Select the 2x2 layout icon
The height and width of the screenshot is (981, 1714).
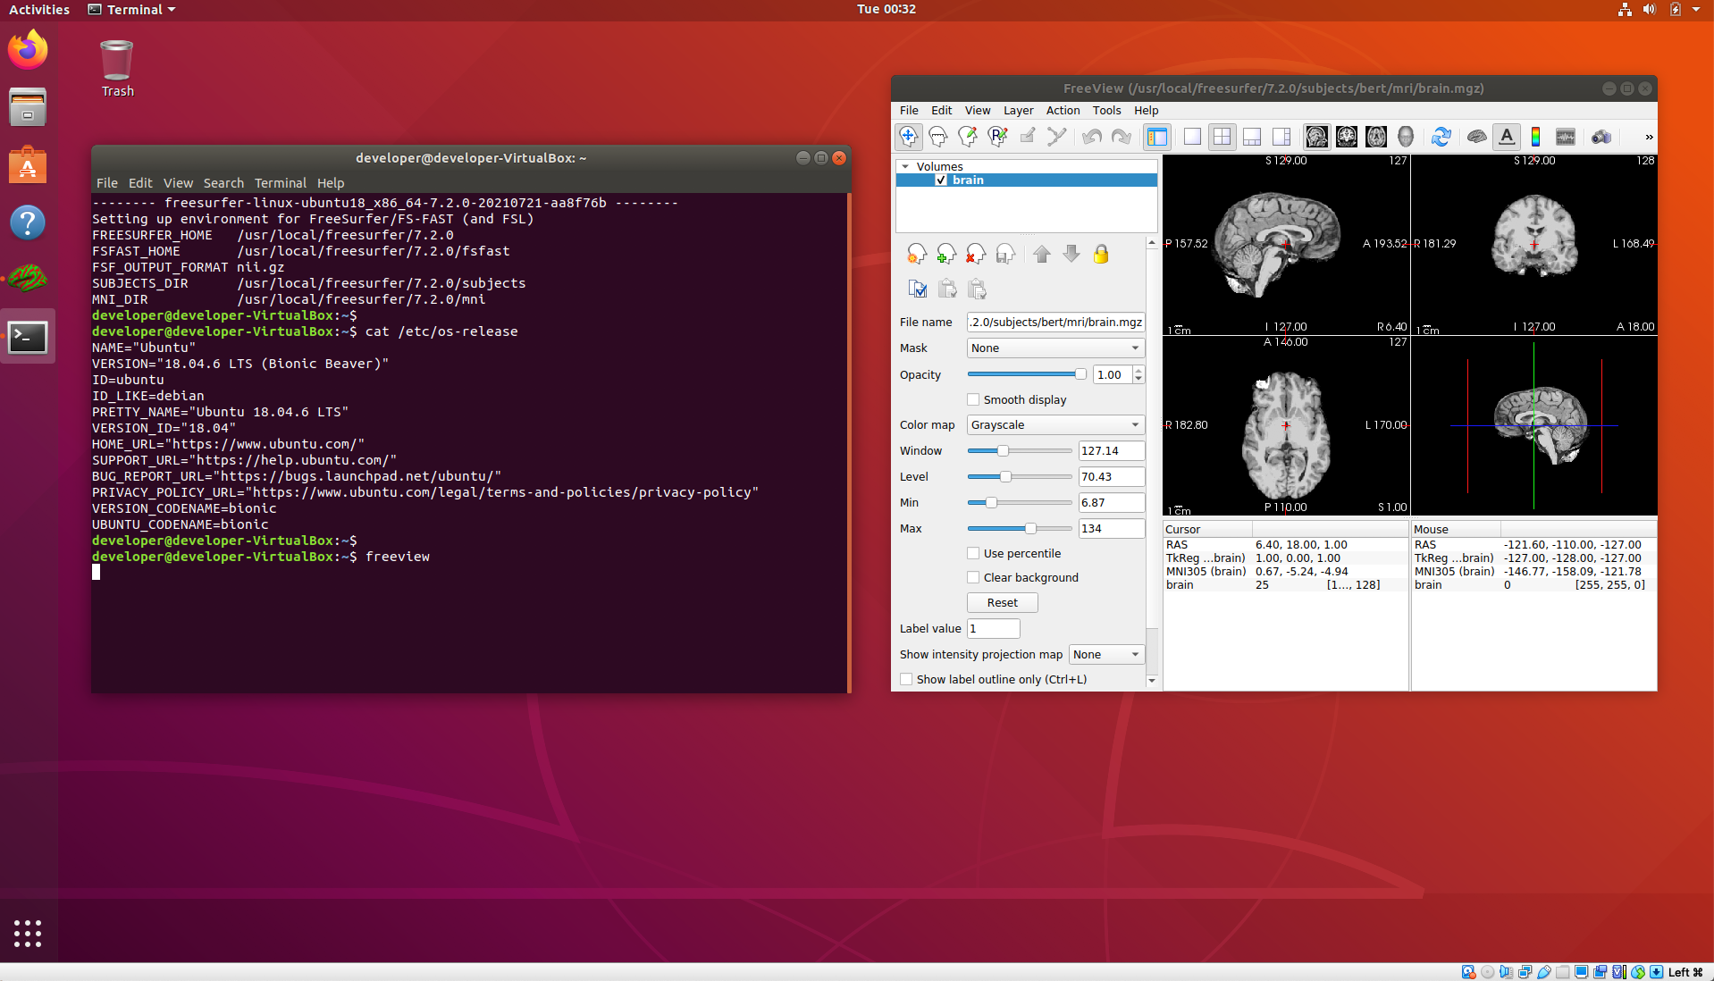pos(1222,137)
